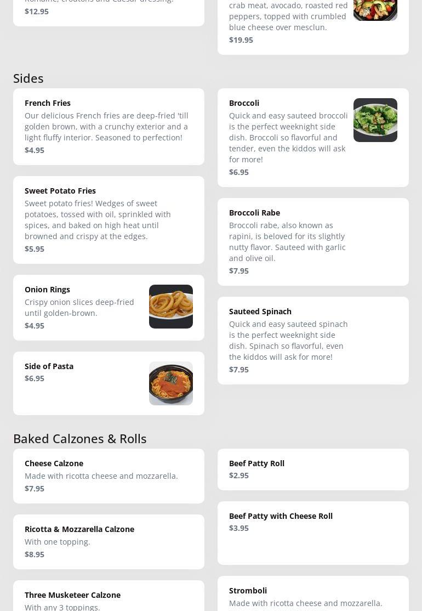Click the Onion Rings item title
This screenshot has width=422, height=611.
pos(47,290)
